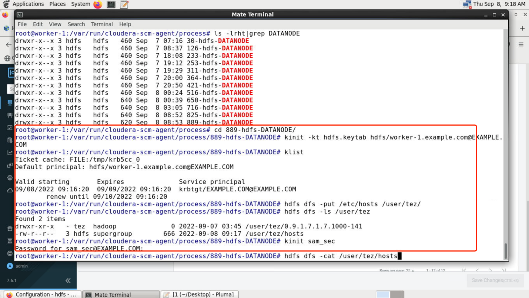Click the 650-hdfs-DATANODE directory line
The image size is (529, 298).
point(134,100)
